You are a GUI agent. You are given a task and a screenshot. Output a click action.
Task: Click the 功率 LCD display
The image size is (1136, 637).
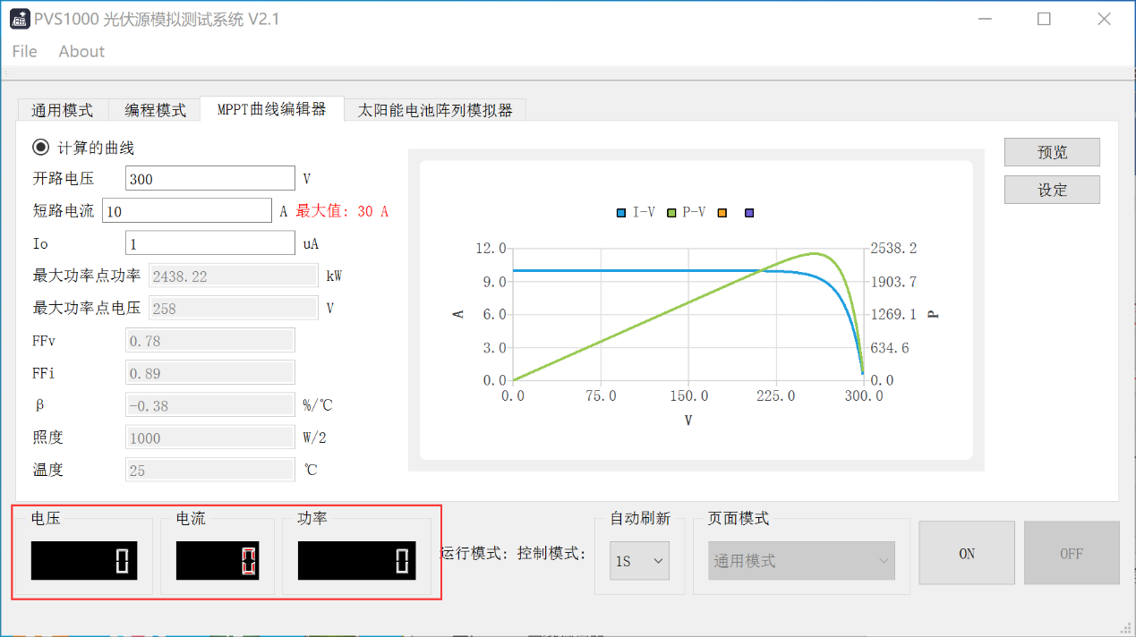click(x=356, y=561)
